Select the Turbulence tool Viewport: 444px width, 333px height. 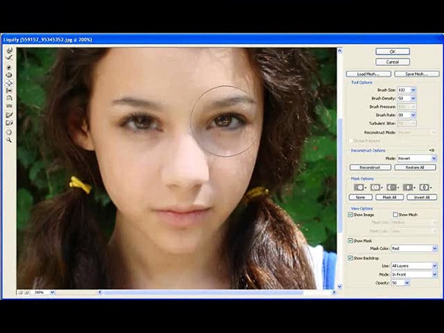9,106
